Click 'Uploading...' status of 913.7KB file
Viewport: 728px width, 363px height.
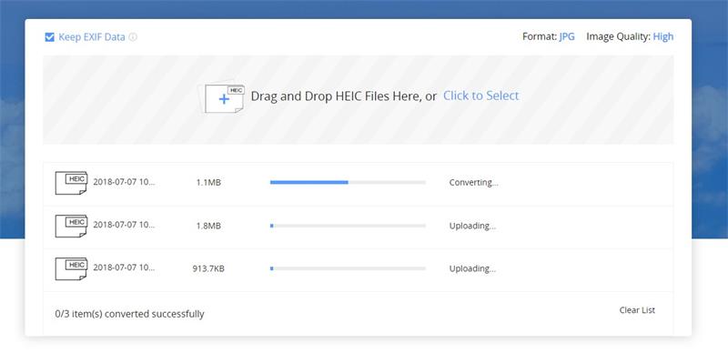(x=472, y=268)
